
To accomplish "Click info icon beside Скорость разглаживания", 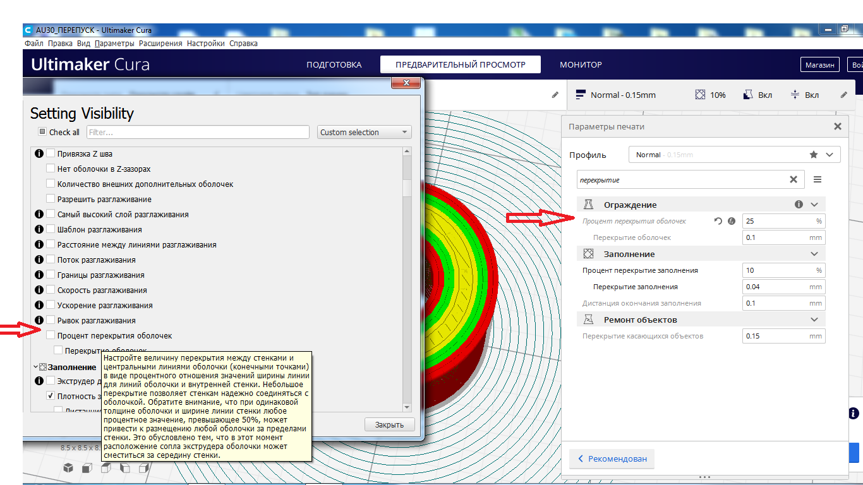I will point(39,290).
